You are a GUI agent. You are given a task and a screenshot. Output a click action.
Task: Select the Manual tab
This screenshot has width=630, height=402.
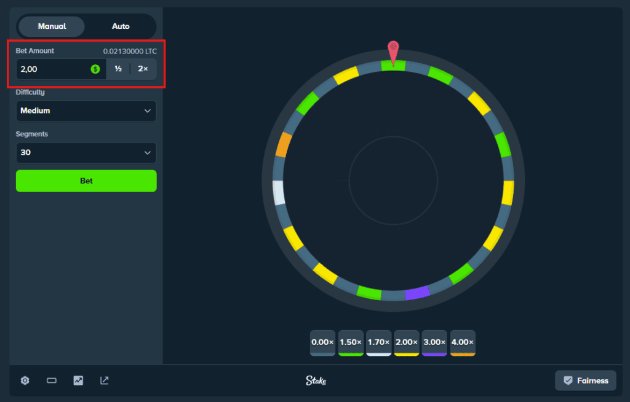(51, 26)
